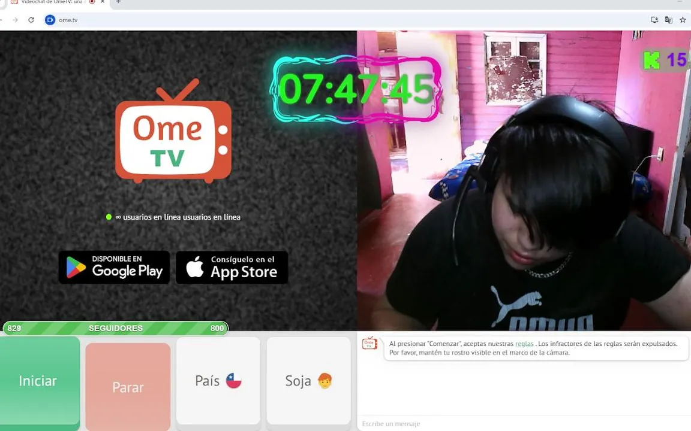Click the translate page icon
The width and height of the screenshot is (691, 431).
(669, 20)
